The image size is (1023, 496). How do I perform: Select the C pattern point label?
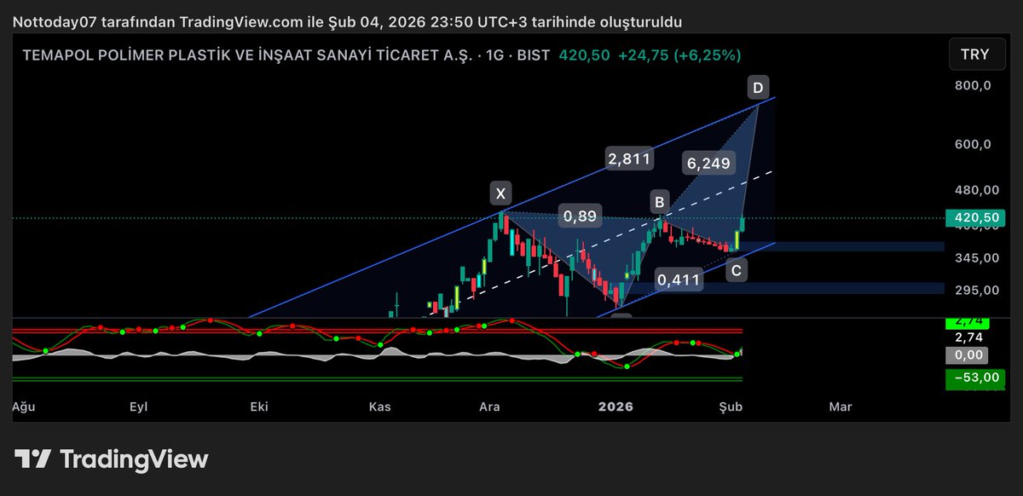[737, 271]
